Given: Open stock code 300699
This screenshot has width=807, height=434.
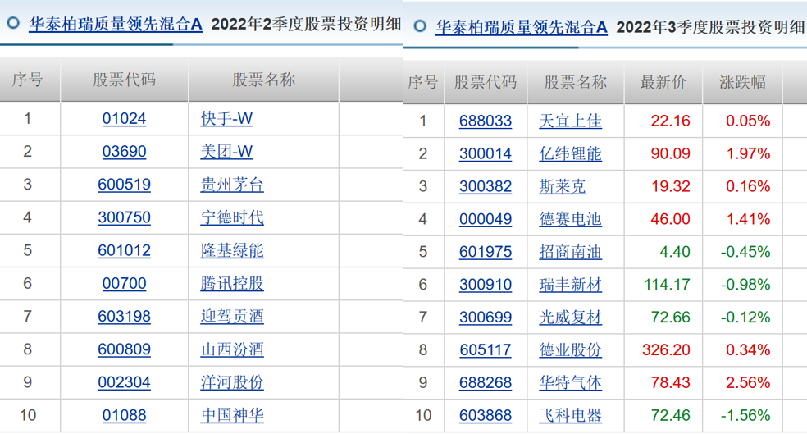Looking at the screenshot, I should (x=486, y=318).
